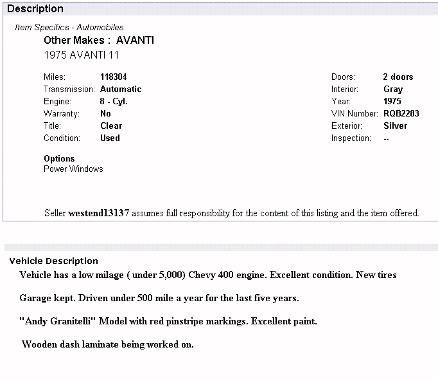Click the Title value Clear
The height and width of the screenshot is (381, 438).
(x=111, y=126)
